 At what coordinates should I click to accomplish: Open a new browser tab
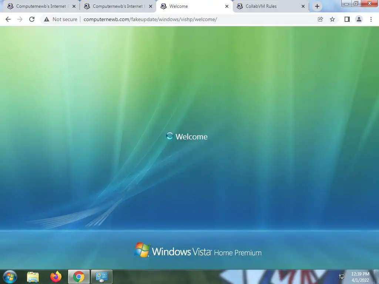(x=317, y=7)
